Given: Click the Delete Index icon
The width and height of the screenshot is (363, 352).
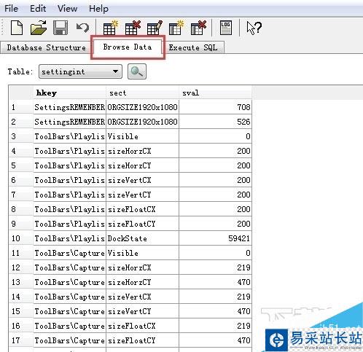Looking at the screenshot, I should [x=198, y=28].
